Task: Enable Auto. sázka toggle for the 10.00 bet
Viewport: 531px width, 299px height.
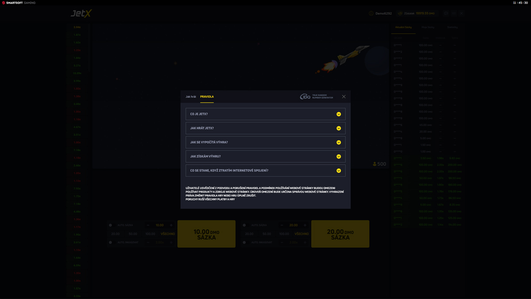Action: click(x=111, y=225)
